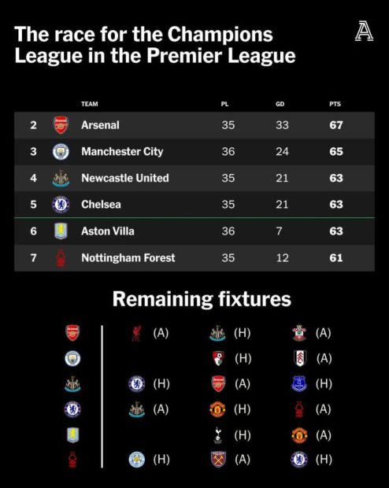Image resolution: width=389 pixels, height=488 pixels.
Task: Click the Everton crest in Newcastle's fixtures
Action: (x=299, y=383)
